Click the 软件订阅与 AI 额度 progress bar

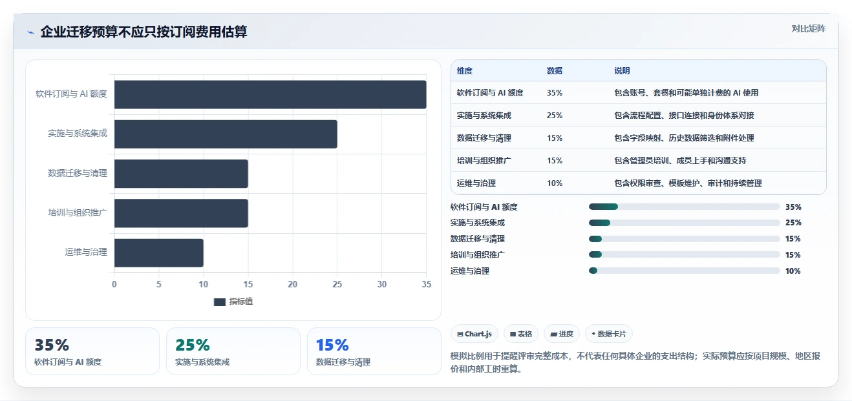click(684, 207)
